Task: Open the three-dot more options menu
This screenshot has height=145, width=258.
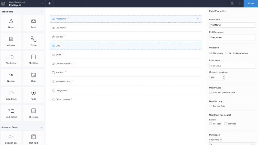Action: pyautogui.click(x=240, y=4)
